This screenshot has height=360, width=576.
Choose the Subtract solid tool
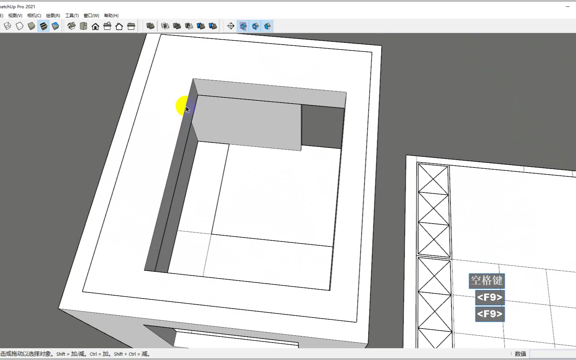189,26
